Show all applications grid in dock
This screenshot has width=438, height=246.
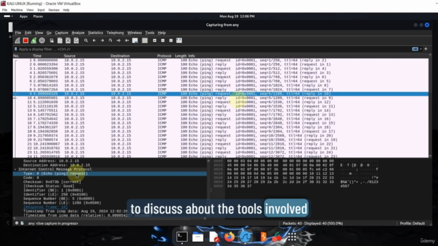pyautogui.click(x=292, y=237)
